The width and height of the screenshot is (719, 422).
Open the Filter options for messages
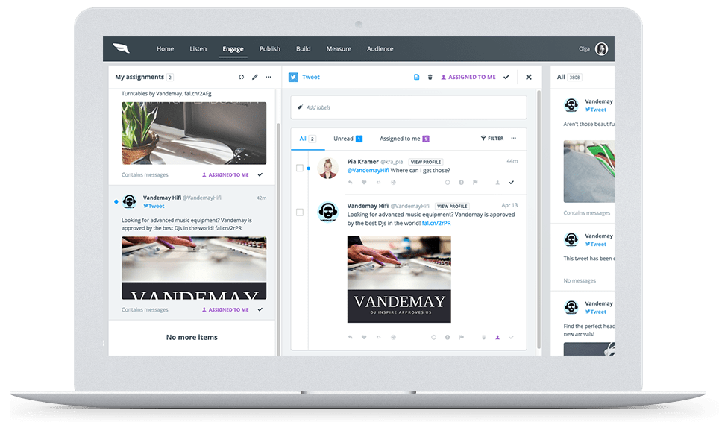coord(492,139)
